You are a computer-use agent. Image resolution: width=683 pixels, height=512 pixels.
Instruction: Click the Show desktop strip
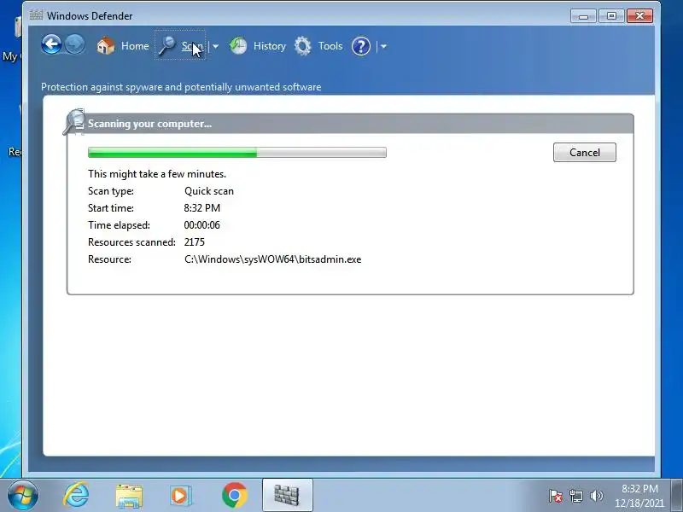[x=676, y=496]
